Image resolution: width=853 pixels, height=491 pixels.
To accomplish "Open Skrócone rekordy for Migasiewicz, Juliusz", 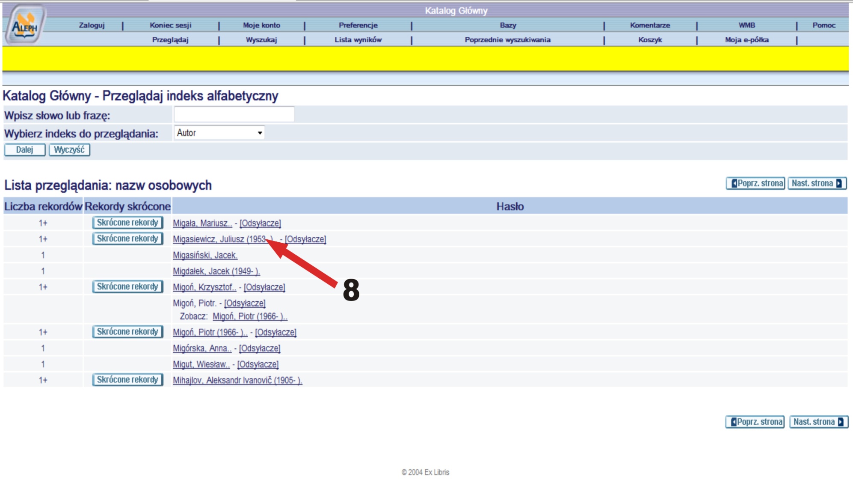I will point(127,239).
